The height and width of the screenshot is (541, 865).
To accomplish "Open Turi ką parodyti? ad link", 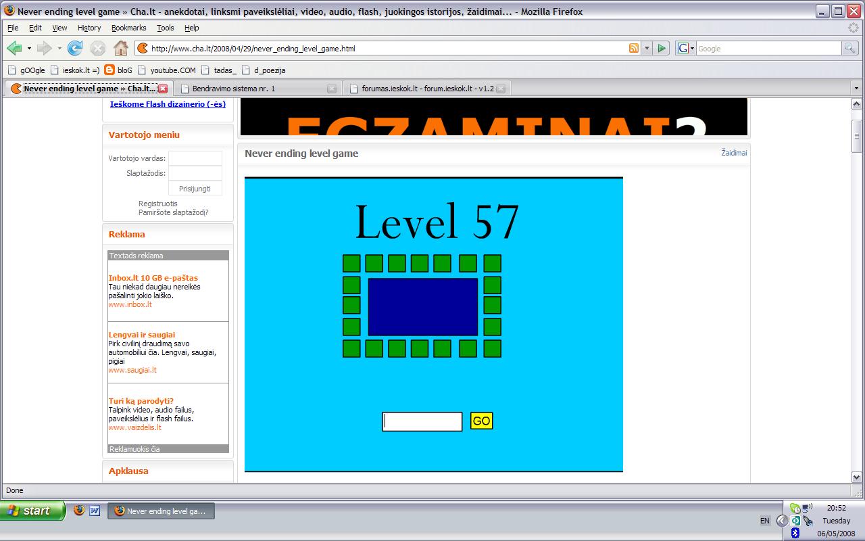I will click(x=141, y=401).
